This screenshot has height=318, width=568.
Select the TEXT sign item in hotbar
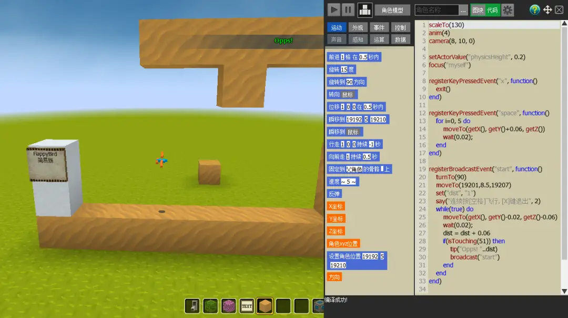247,306
